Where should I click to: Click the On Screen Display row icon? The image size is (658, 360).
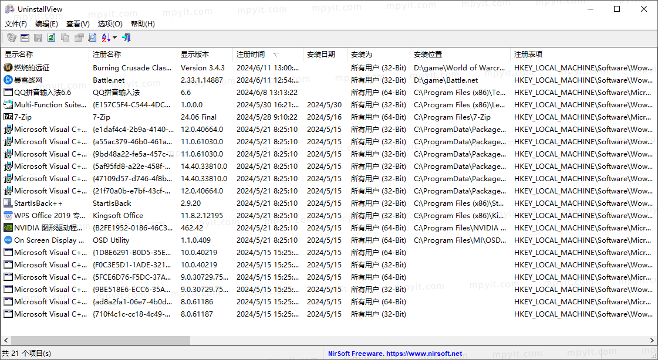tap(8, 240)
